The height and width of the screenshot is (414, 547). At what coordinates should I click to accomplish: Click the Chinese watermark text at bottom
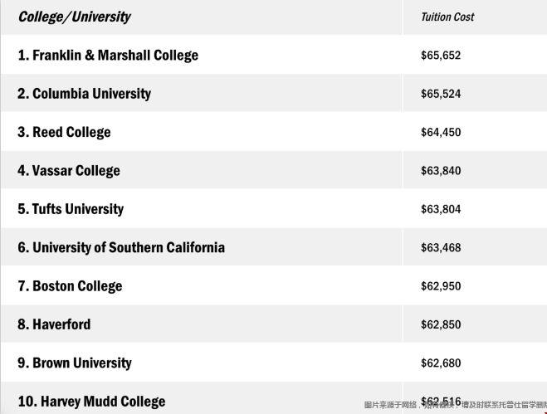click(455, 405)
